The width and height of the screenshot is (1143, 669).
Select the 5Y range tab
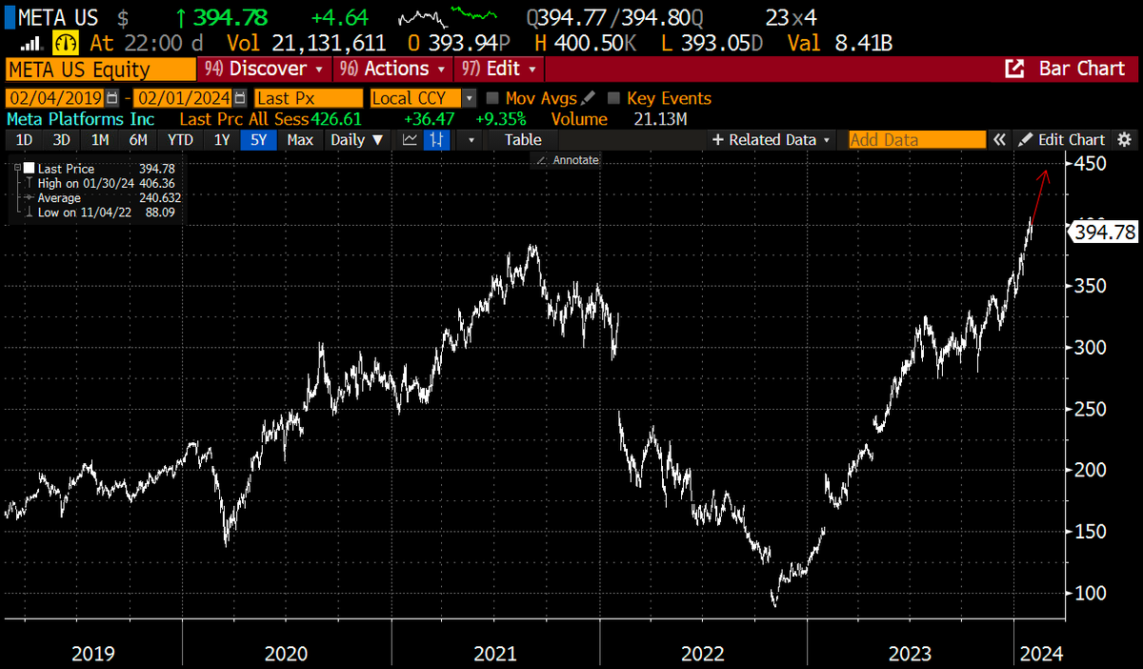[260, 139]
